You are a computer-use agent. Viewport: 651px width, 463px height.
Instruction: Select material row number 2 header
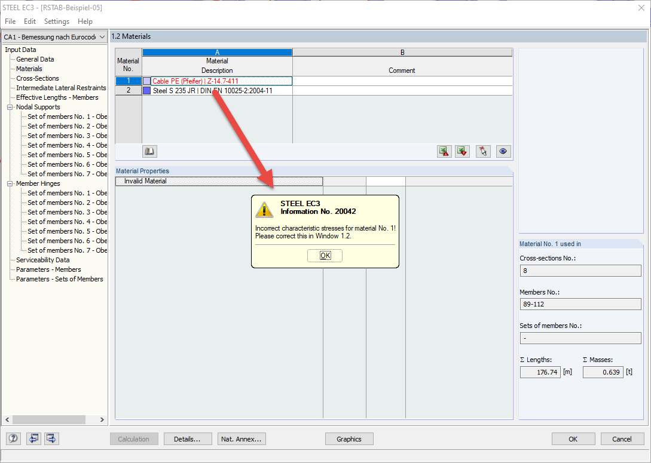click(129, 90)
